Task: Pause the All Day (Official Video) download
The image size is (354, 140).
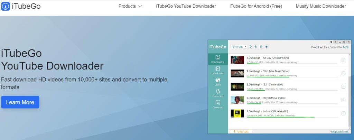Action: 343,60
